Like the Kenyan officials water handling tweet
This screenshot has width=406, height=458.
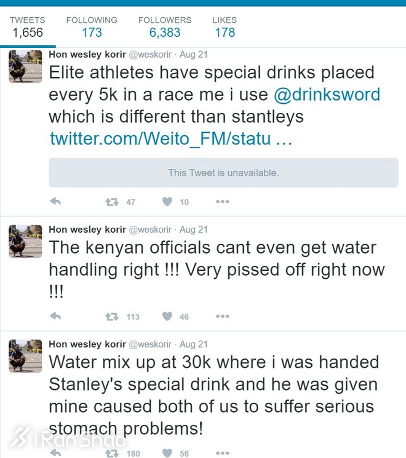[x=167, y=316]
